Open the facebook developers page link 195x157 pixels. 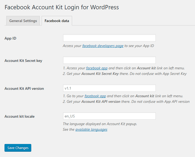tap(103, 46)
